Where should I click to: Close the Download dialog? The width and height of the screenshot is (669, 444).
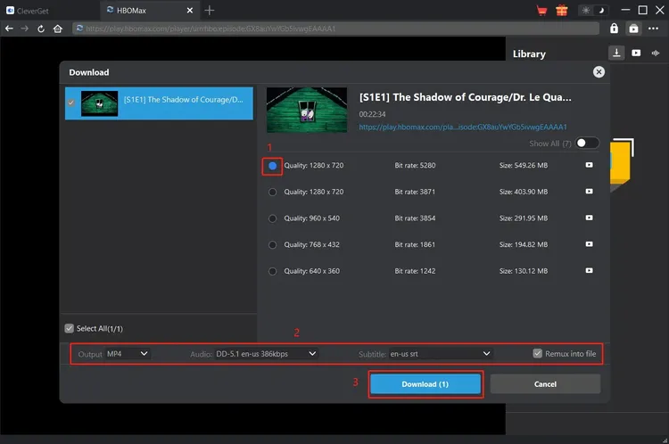pyautogui.click(x=599, y=72)
